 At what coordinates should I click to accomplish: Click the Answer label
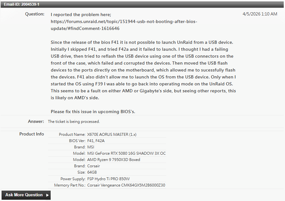coord(36,121)
